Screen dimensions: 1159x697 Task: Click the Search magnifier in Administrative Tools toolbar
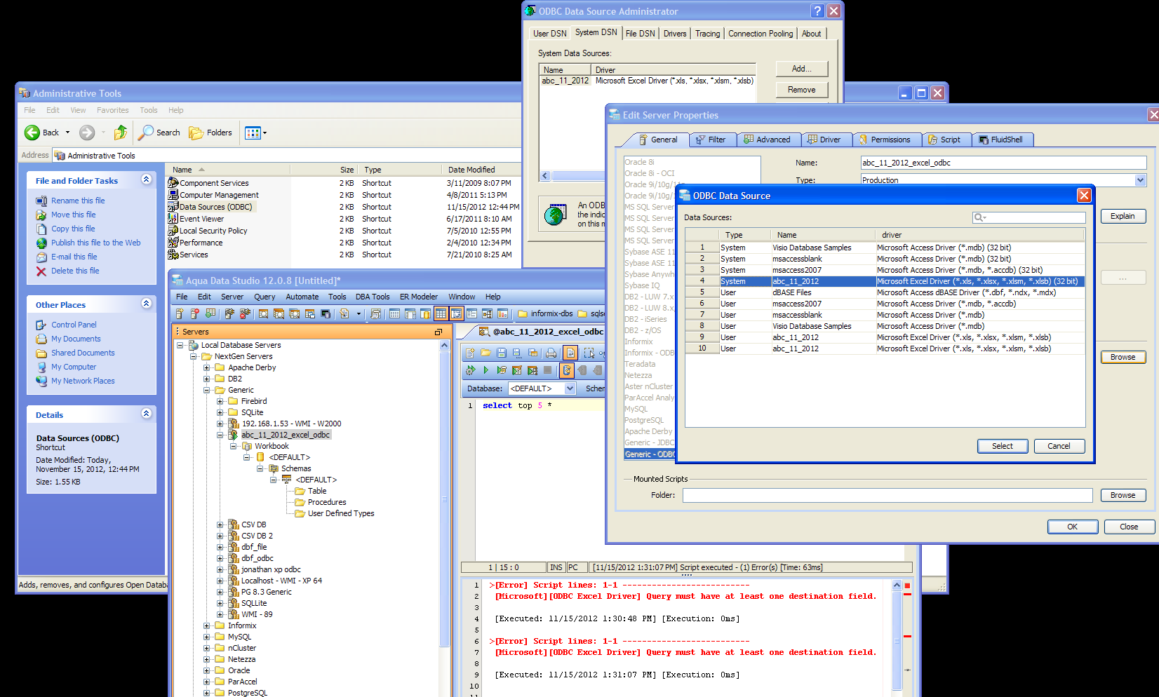pyautogui.click(x=146, y=133)
